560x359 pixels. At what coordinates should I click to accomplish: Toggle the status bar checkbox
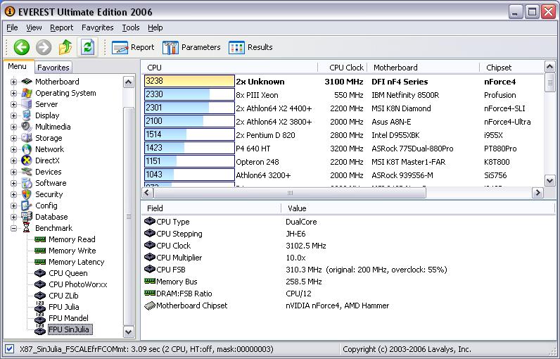coord(9,349)
